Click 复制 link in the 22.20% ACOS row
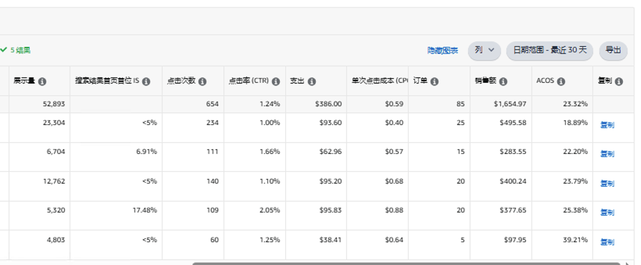Image resolution: width=641 pixels, height=265 pixels. 607,154
